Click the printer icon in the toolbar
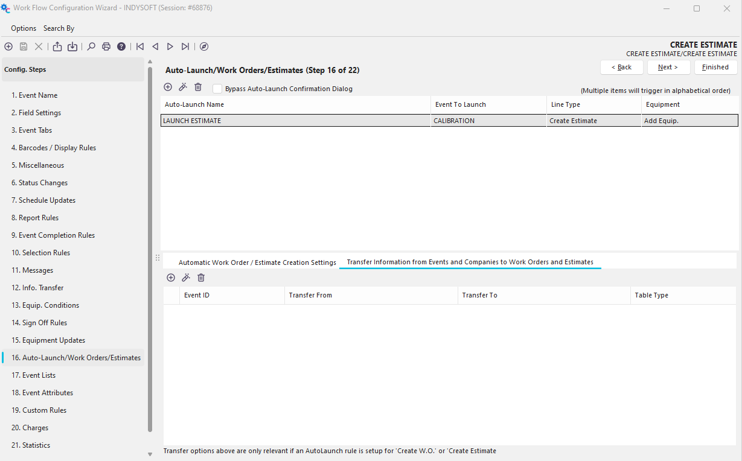Viewport: 742px width, 461px height. point(106,46)
